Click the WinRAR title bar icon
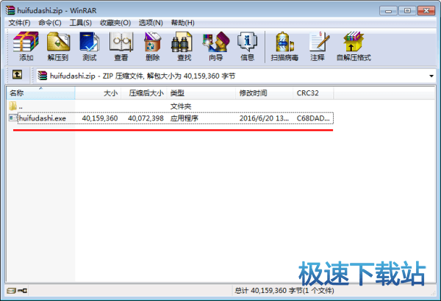Image resolution: width=441 pixels, height=301 pixels. pos(10,10)
